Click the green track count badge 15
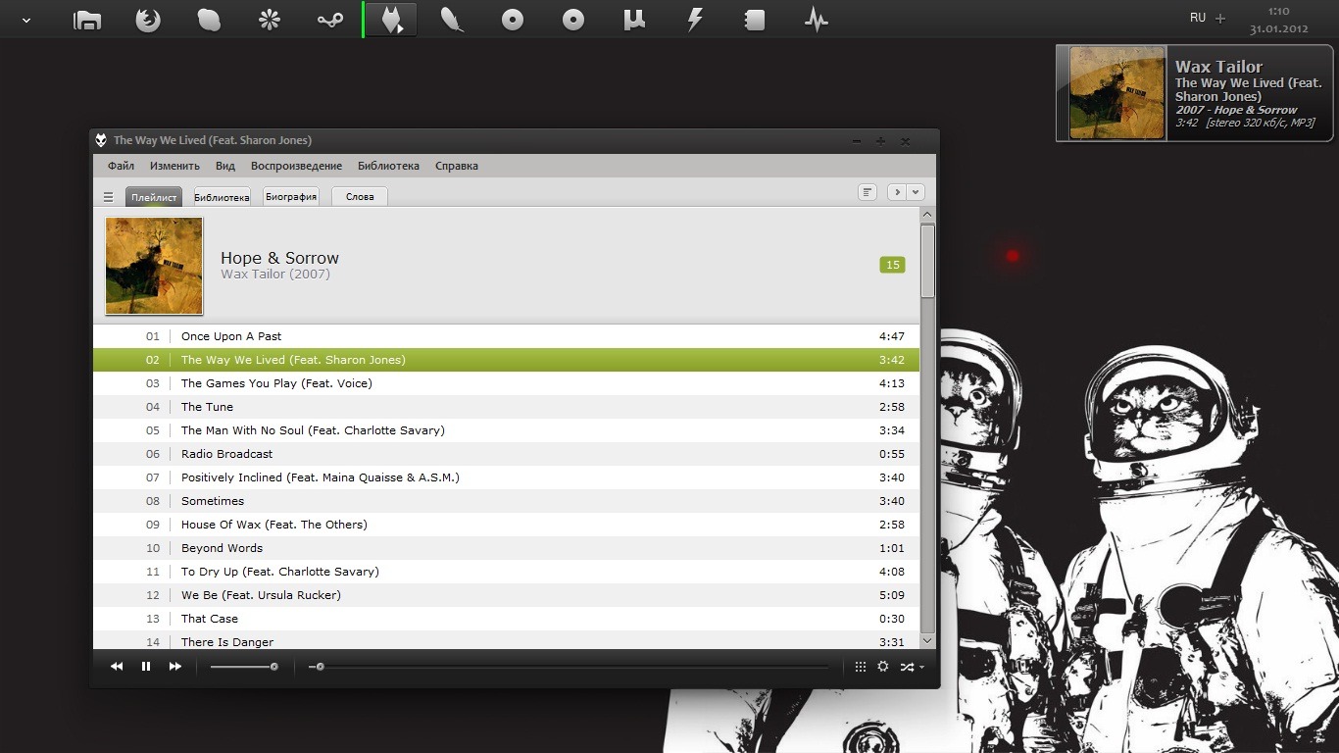This screenshot has width=1339, height=753. 892,265
